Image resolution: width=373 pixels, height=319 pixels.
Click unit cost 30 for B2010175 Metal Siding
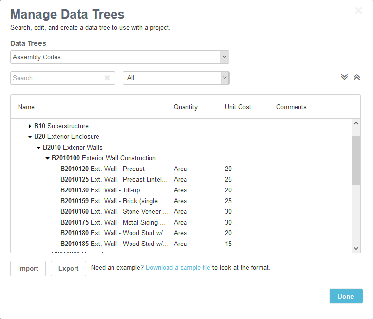coord(228,222)
